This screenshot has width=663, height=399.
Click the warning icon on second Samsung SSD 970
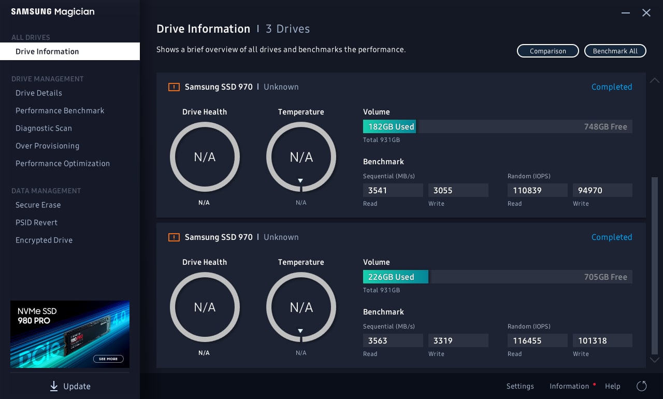coord(174,237)
